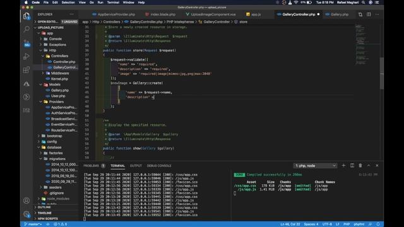This screenshot has width=404, height=227.
Task: Click UTF-8 encoding in status bar
Action: [327, 224]
